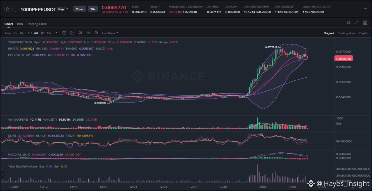
Task: Click the current price tag 0.0065768
Action: click(x=344, y=59)
